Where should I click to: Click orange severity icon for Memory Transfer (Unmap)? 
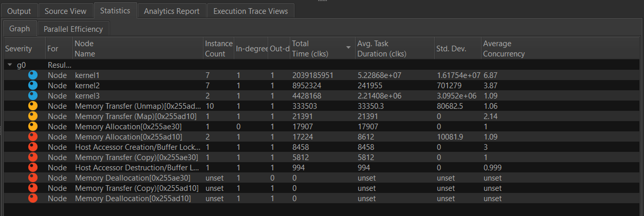(33, 106)
